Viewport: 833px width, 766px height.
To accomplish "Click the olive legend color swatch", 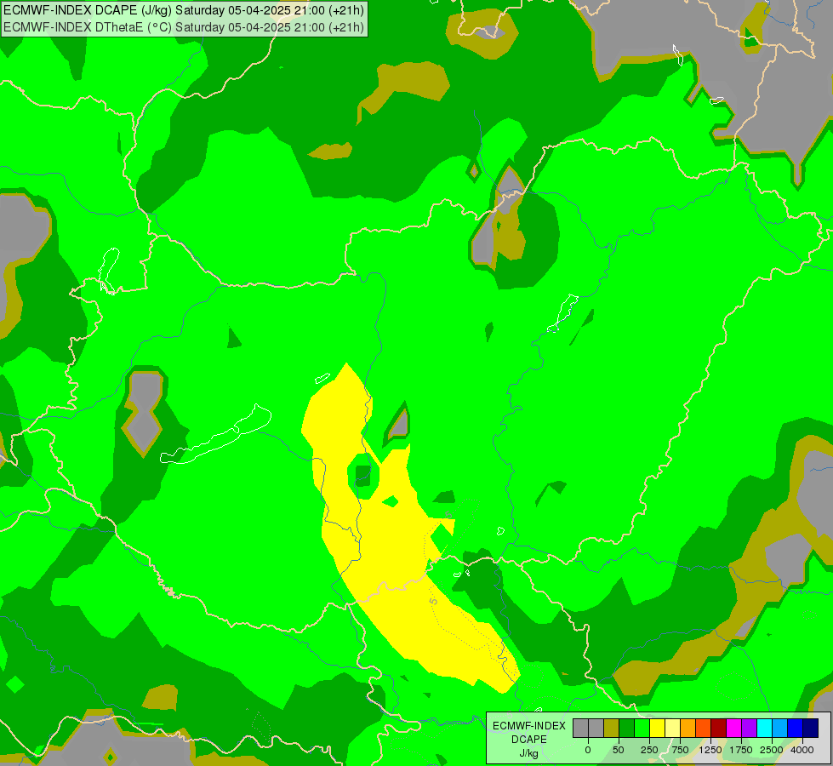I will click(x=612, y=728).
